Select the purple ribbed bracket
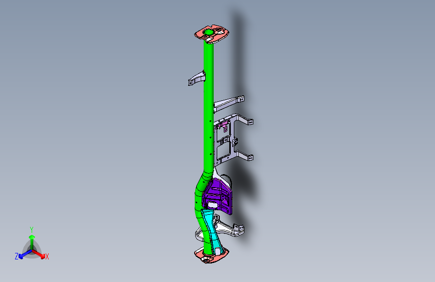Screen dimensions: 435x282 [218, 197]
